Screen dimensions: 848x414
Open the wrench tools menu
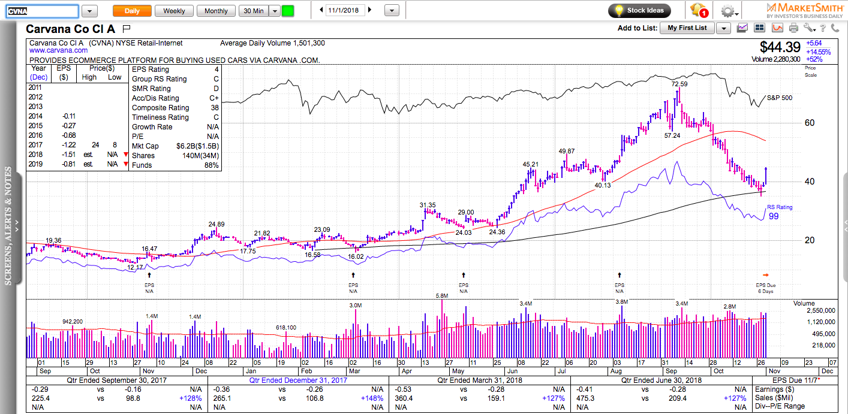(x=810, y=28)
